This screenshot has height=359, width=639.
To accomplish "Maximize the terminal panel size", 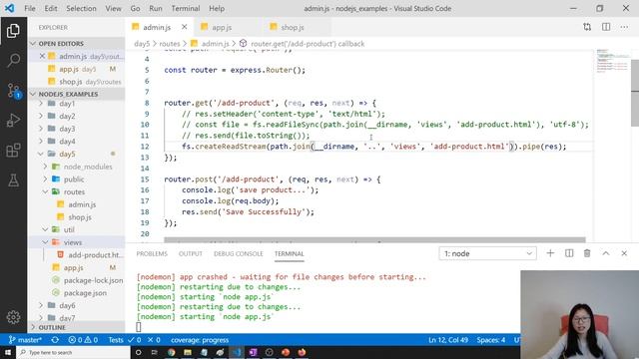I will (606, 253).
